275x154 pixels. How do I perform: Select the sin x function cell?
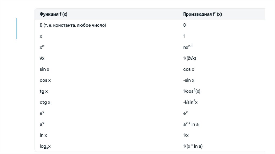44,69
